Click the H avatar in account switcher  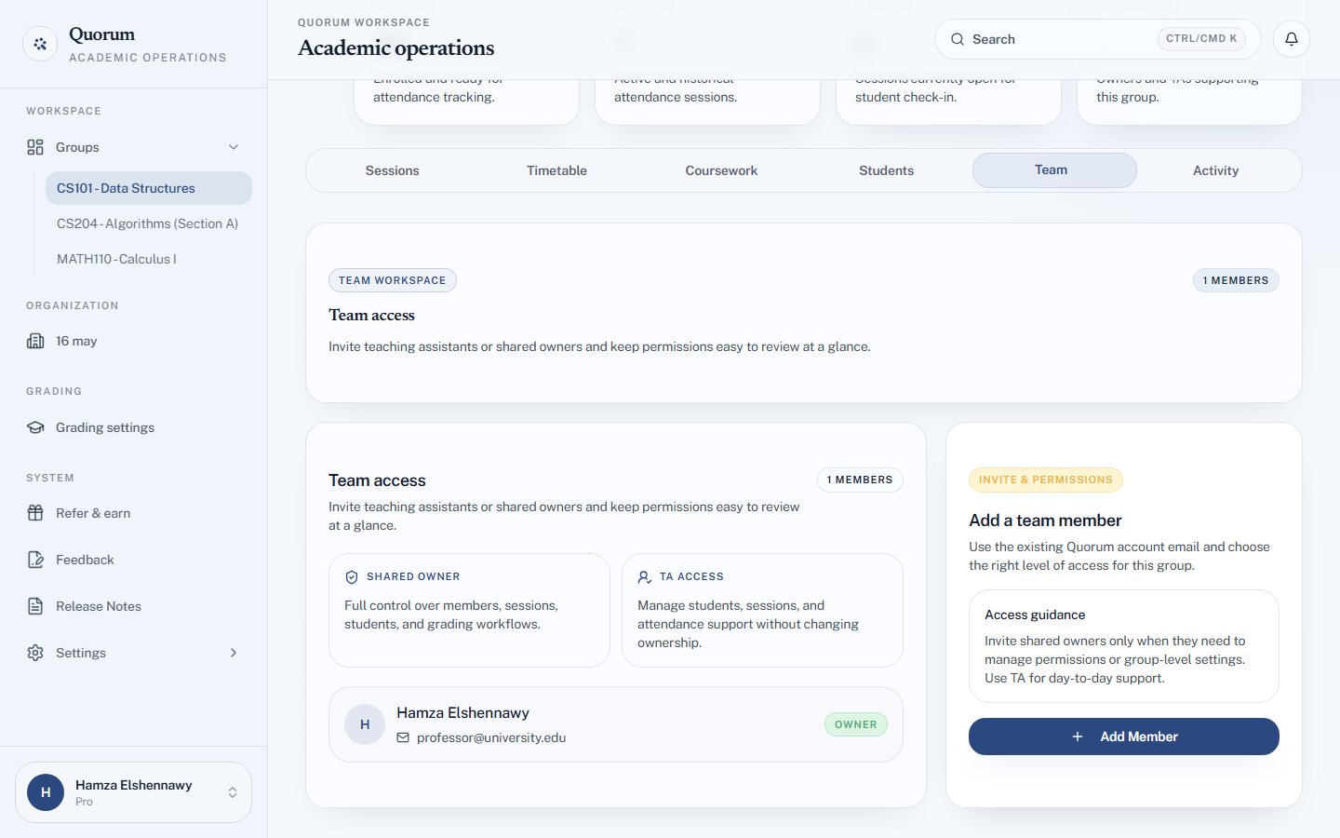click(46, 792)
